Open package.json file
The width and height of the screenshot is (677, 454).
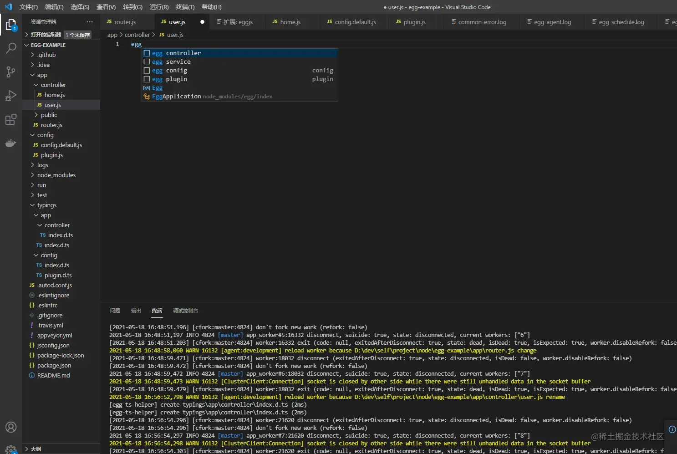[61, 365]
